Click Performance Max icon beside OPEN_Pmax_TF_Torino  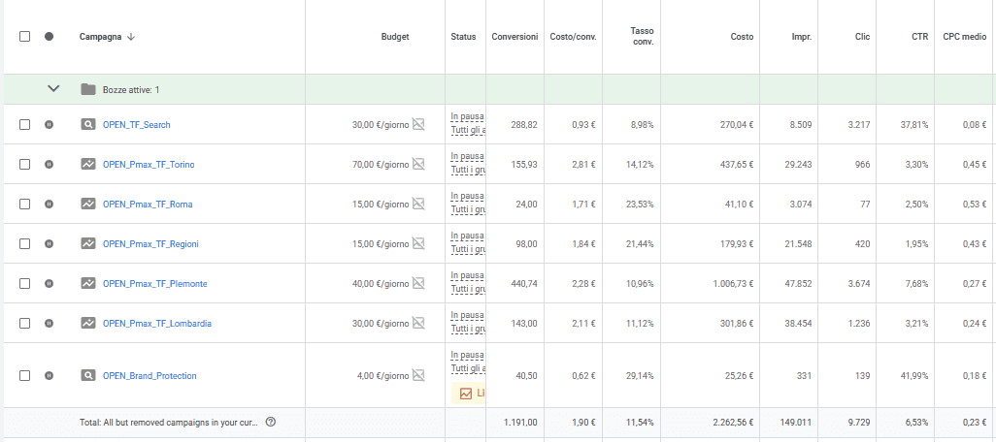click(x=88, y=164)
